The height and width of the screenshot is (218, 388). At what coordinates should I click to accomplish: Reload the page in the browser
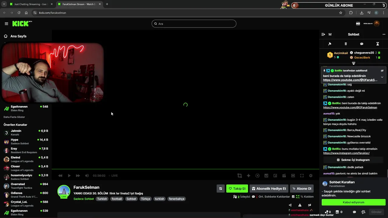pyautogui.click(x=19, y=13)
